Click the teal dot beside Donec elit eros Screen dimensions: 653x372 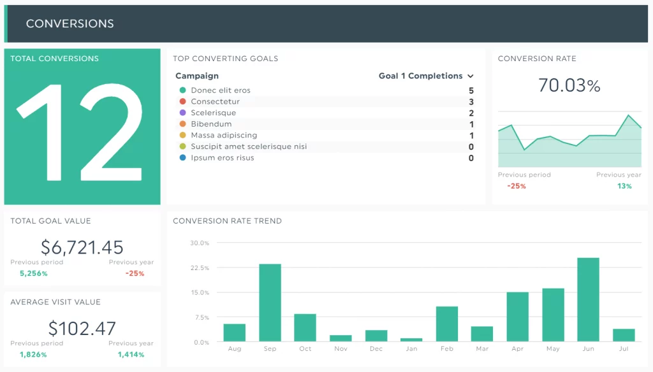(x=182, y=90)
